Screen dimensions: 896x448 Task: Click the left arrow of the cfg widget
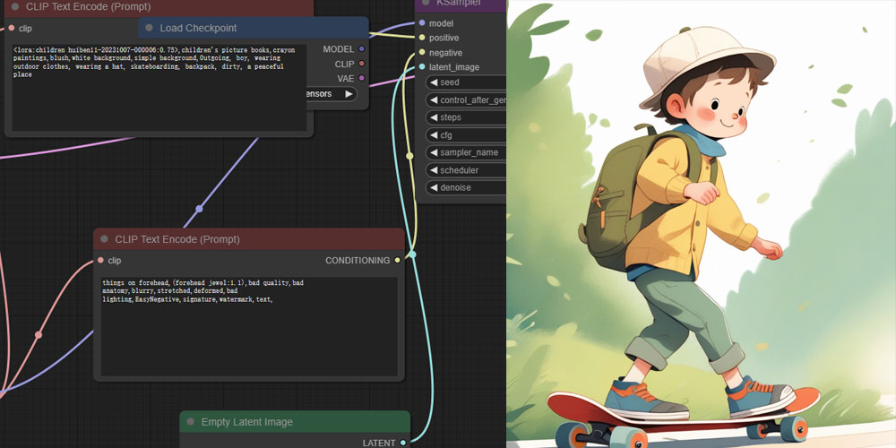tap(434, 135)
